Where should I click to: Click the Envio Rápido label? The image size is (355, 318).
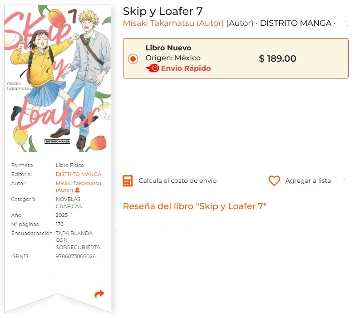pyautogui.click(x=186, y=68)
